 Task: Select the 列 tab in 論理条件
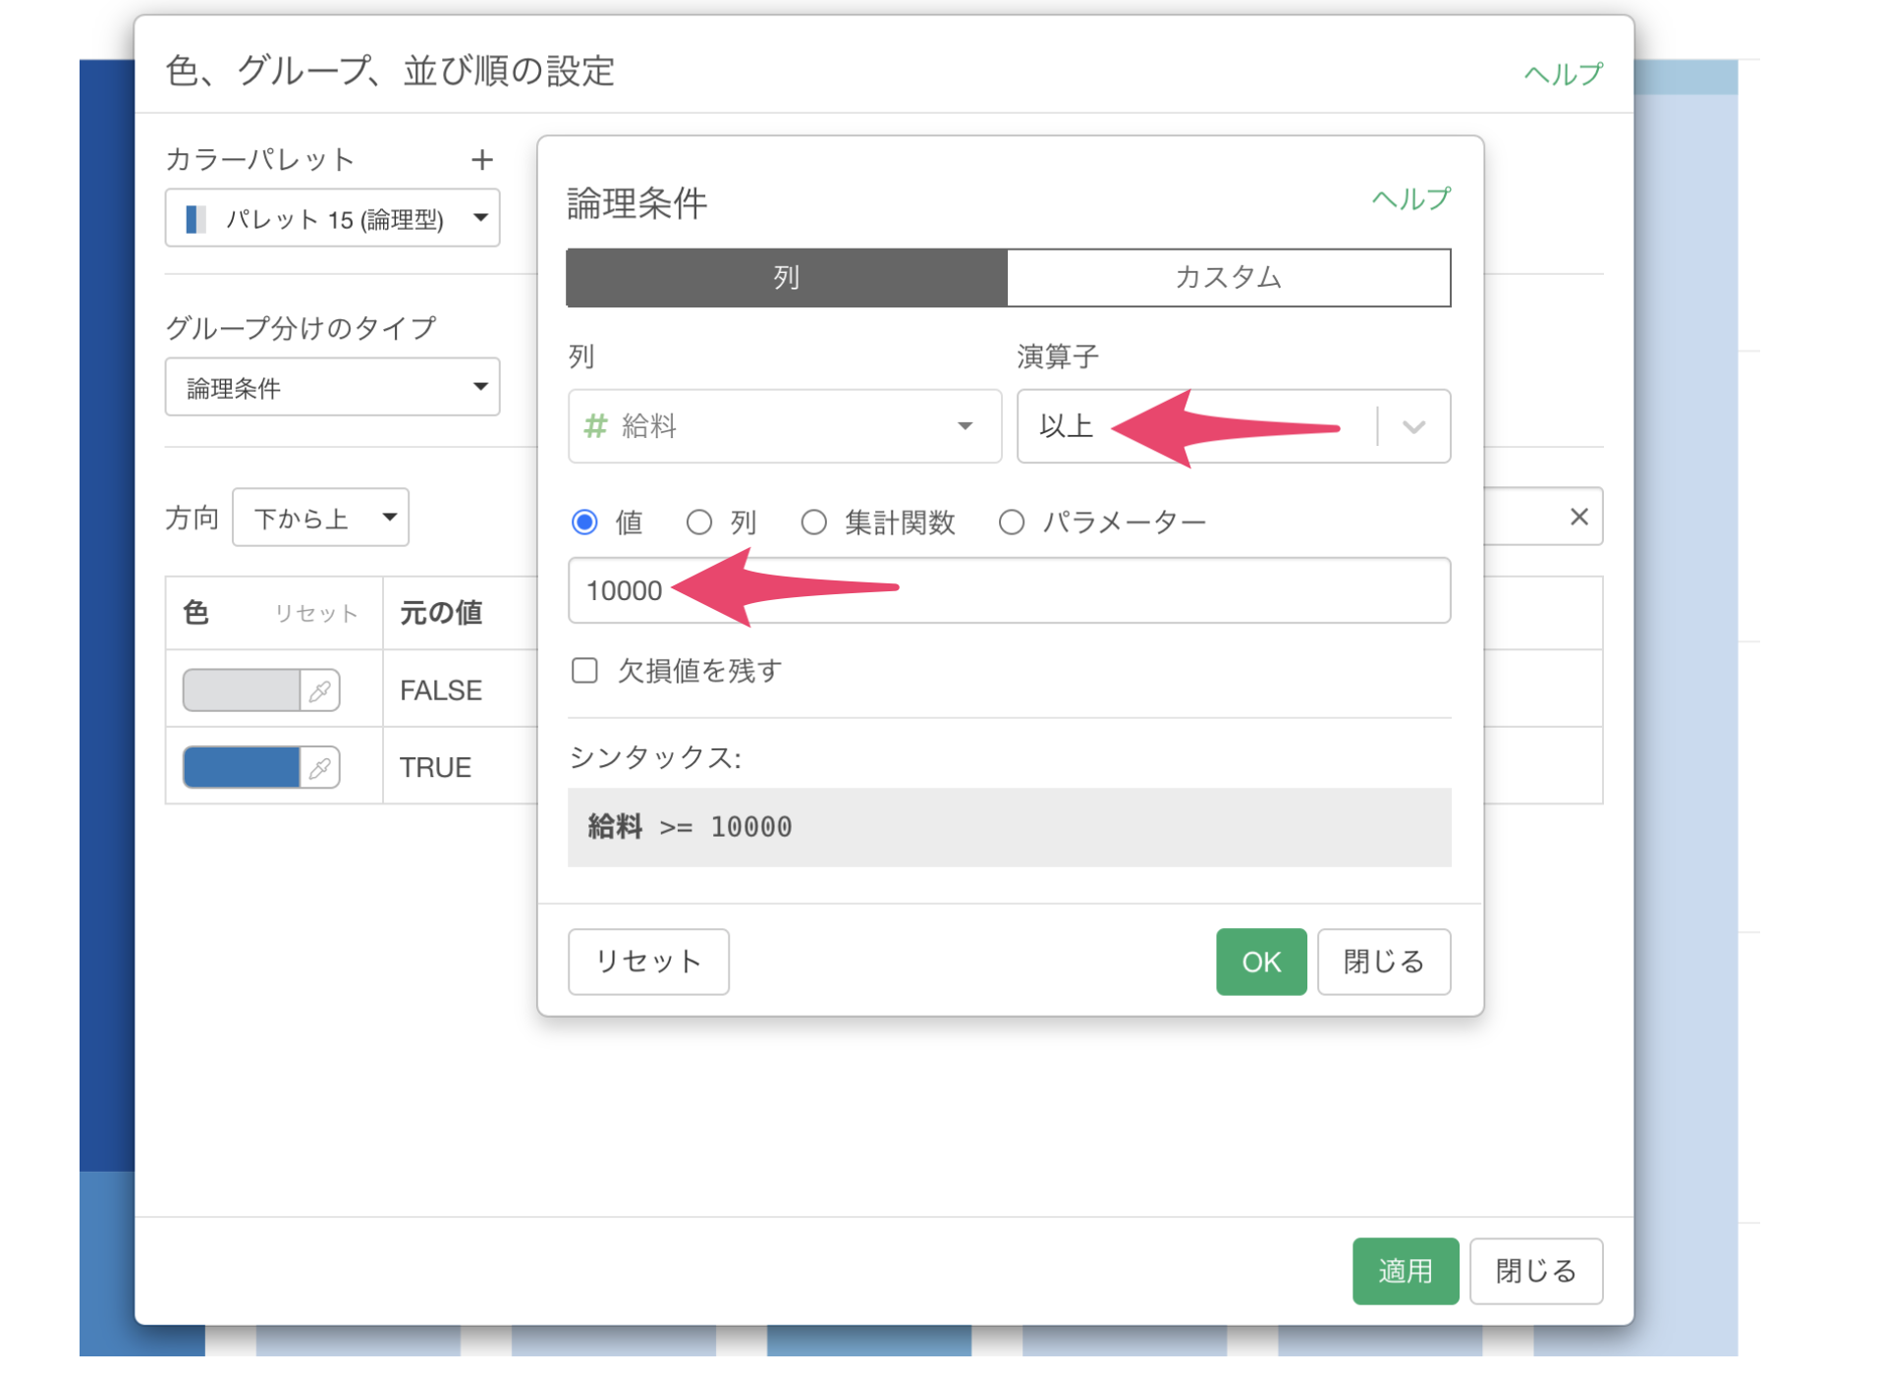(787, 277)
